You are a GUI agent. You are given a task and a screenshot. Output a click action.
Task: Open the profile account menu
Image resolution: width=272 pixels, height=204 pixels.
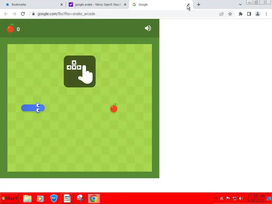(258, 14)
